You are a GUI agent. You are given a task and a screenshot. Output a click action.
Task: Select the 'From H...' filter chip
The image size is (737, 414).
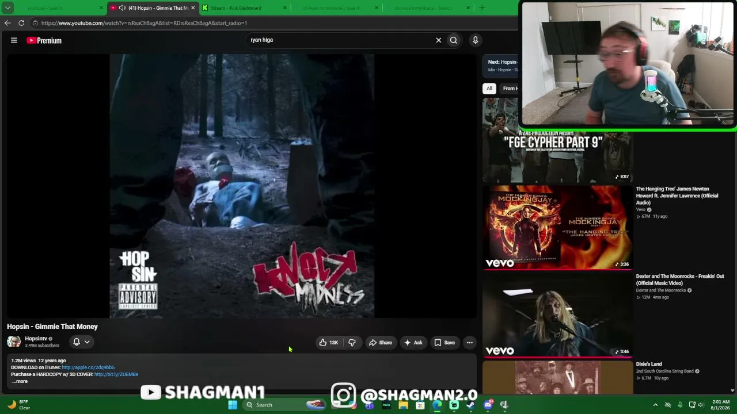click(510, 89)
